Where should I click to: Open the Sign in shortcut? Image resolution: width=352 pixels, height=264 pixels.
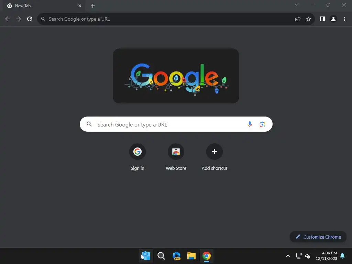coord(137,157)
